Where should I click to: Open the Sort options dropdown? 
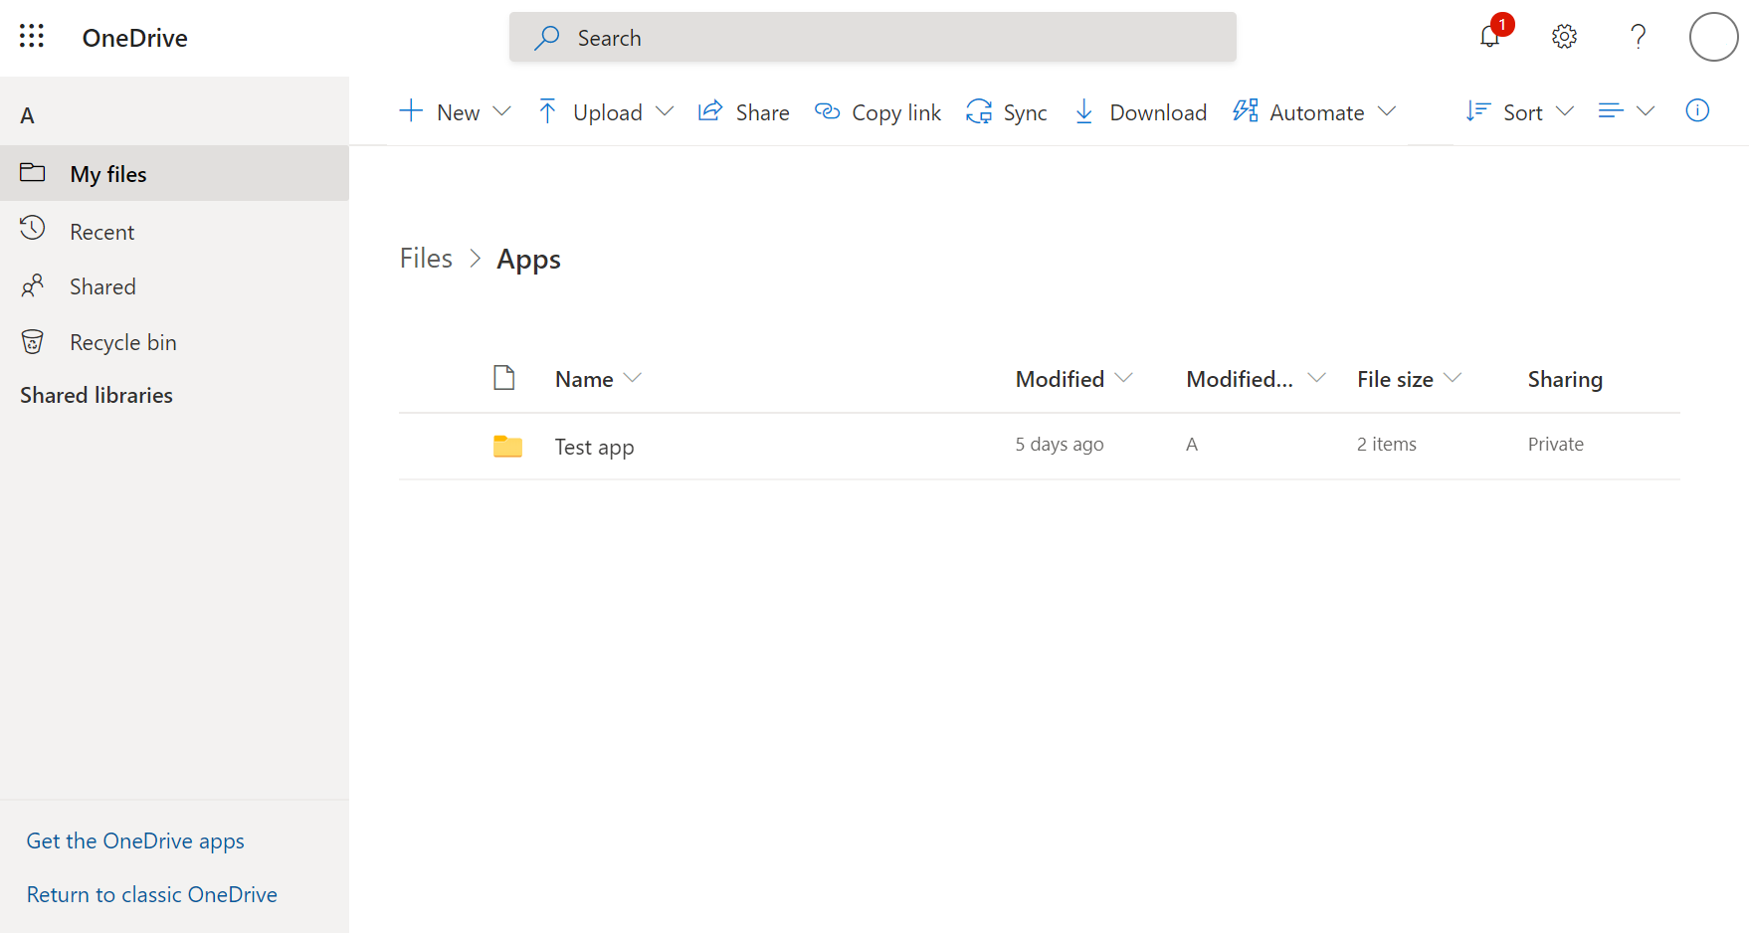(x=1520, y=112)
